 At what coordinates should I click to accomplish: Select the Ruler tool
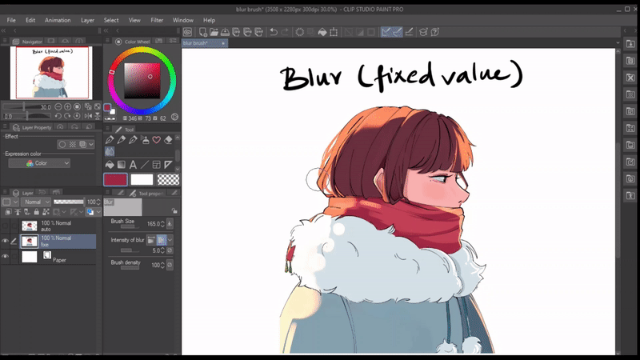point(168,165)
